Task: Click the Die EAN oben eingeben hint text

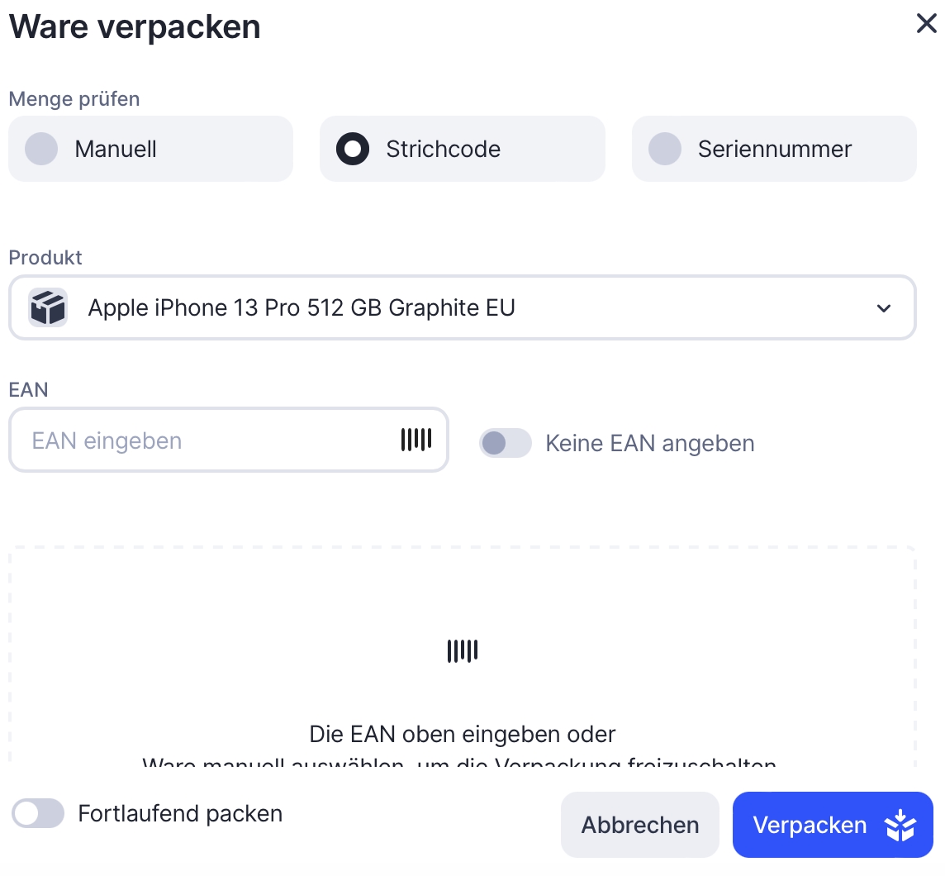Action: [463, 734]
